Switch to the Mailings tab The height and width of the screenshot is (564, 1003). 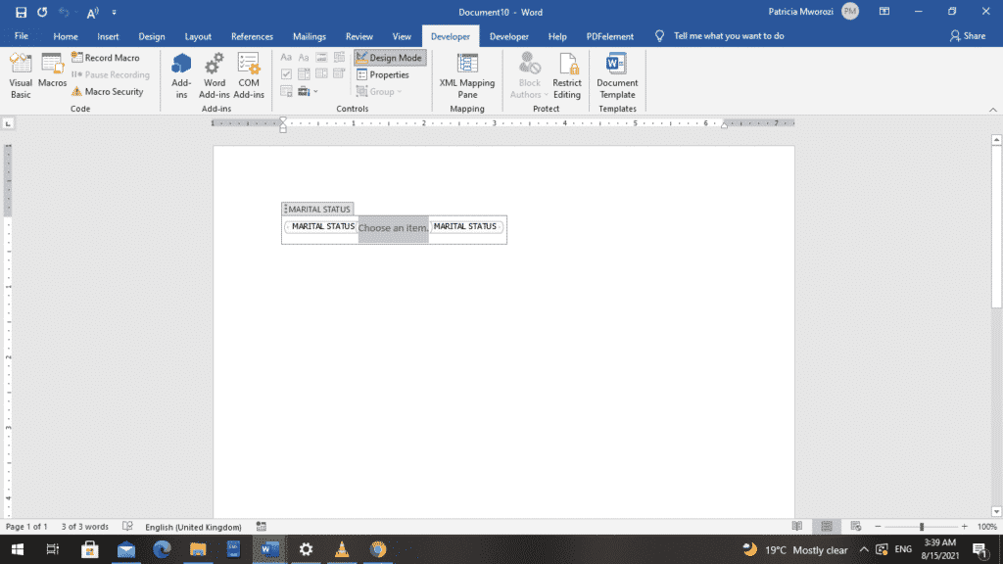pyautogui.click(x=309, y=36)
